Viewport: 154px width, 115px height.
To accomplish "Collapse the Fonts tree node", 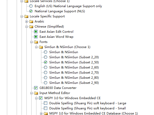I will tap(31, 42).
